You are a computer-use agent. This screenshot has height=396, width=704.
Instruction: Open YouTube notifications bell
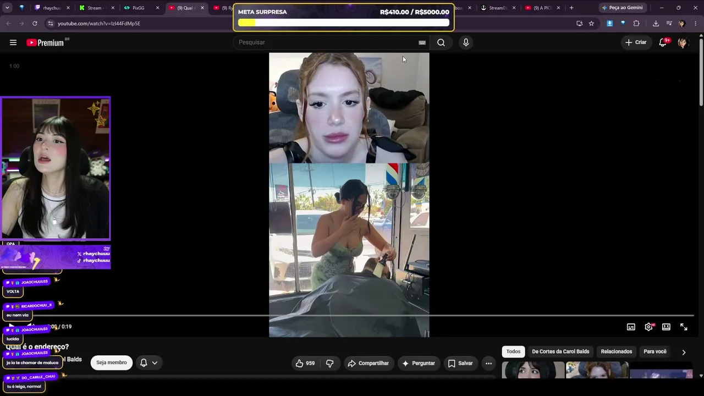point(663,42)
